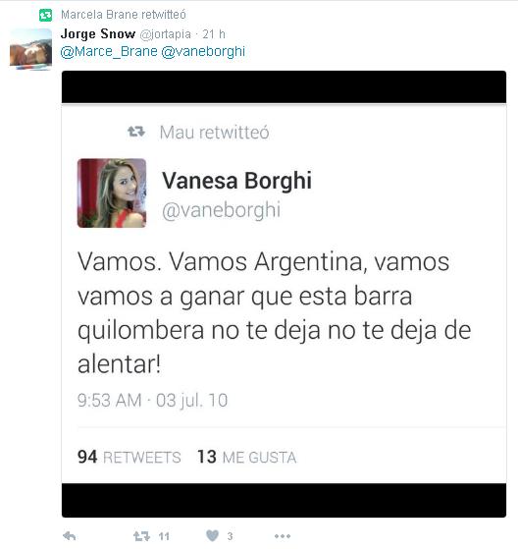
Task: Click the 9:53 AM 03 jul. 10 date
Action: [152, 400]
